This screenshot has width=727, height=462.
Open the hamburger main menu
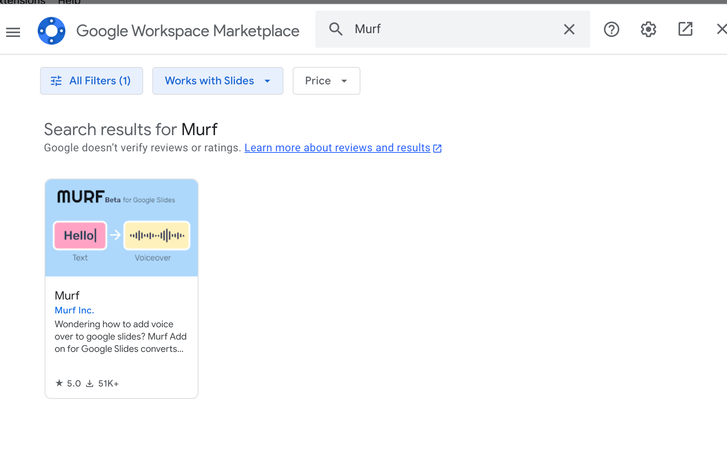click(x=13, y=32)
